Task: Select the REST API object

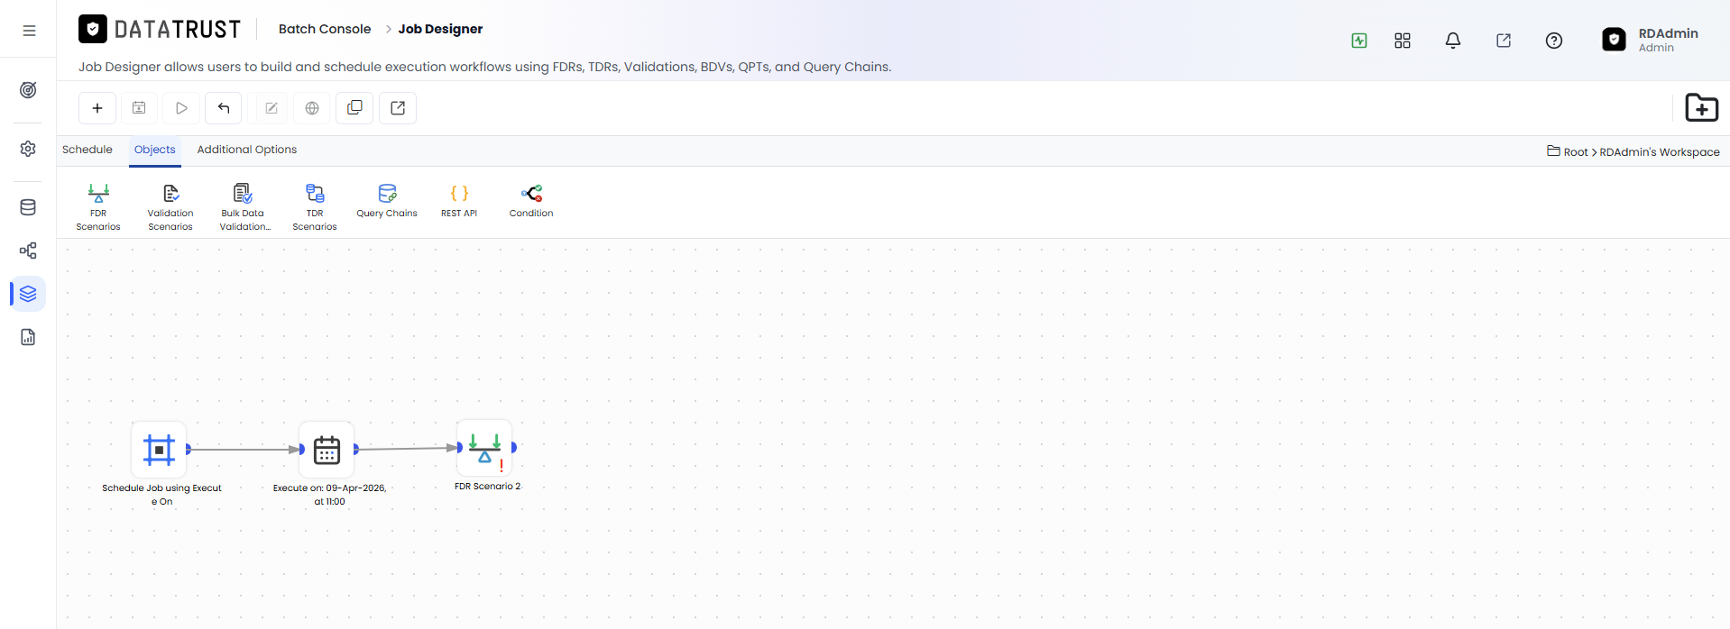Action: pos(459,201)
